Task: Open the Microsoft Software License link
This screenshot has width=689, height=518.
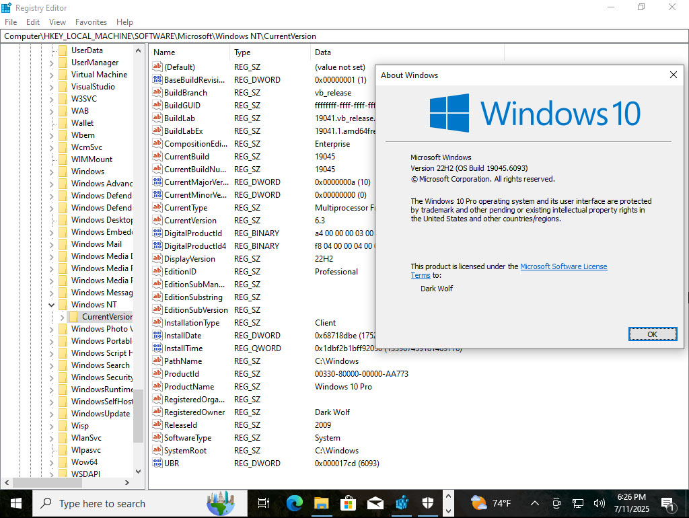Action: click(x=563, y=266)
